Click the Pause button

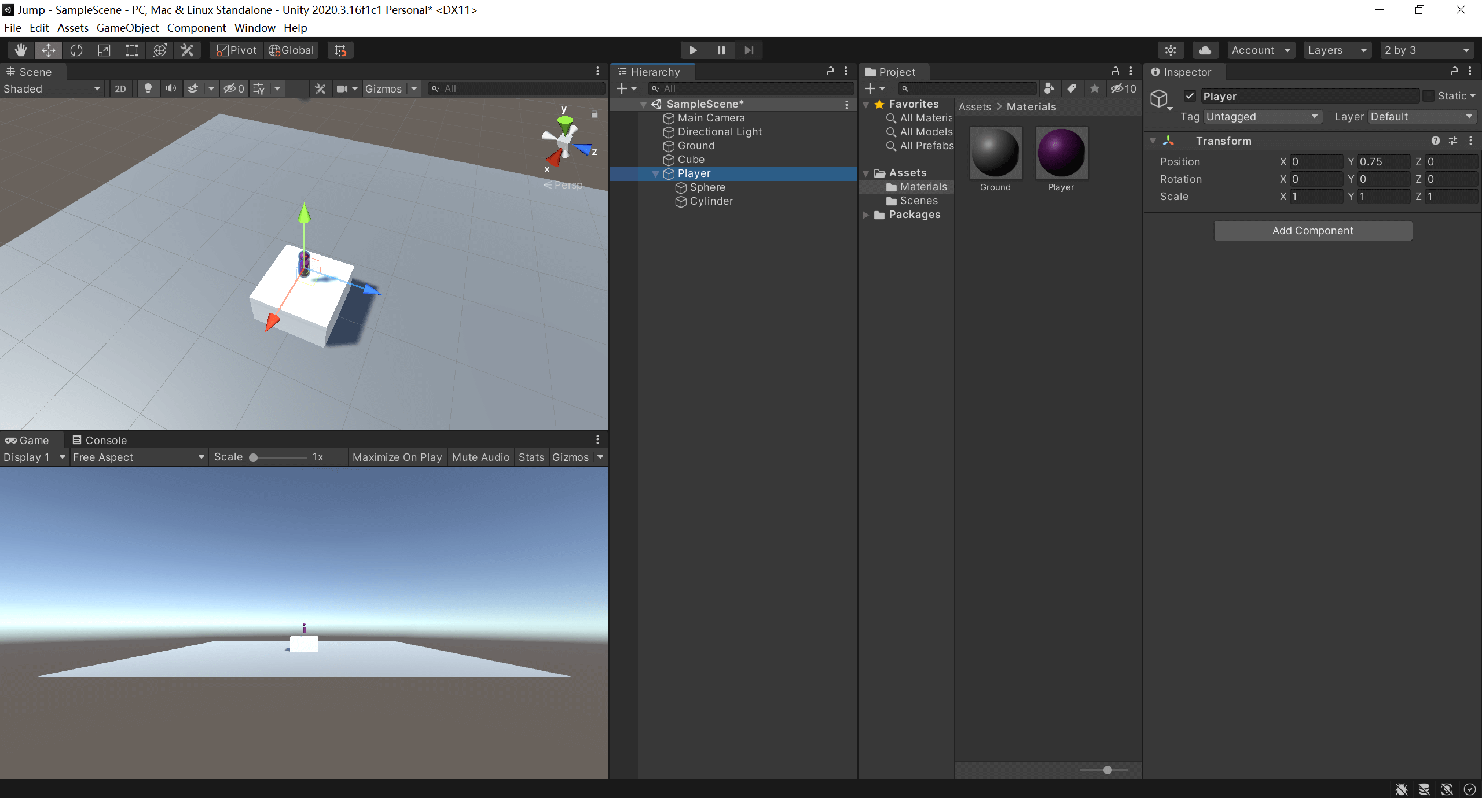721,50
